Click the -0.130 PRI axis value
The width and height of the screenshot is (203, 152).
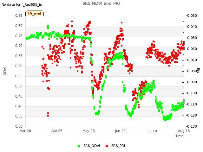coord(192,126)
